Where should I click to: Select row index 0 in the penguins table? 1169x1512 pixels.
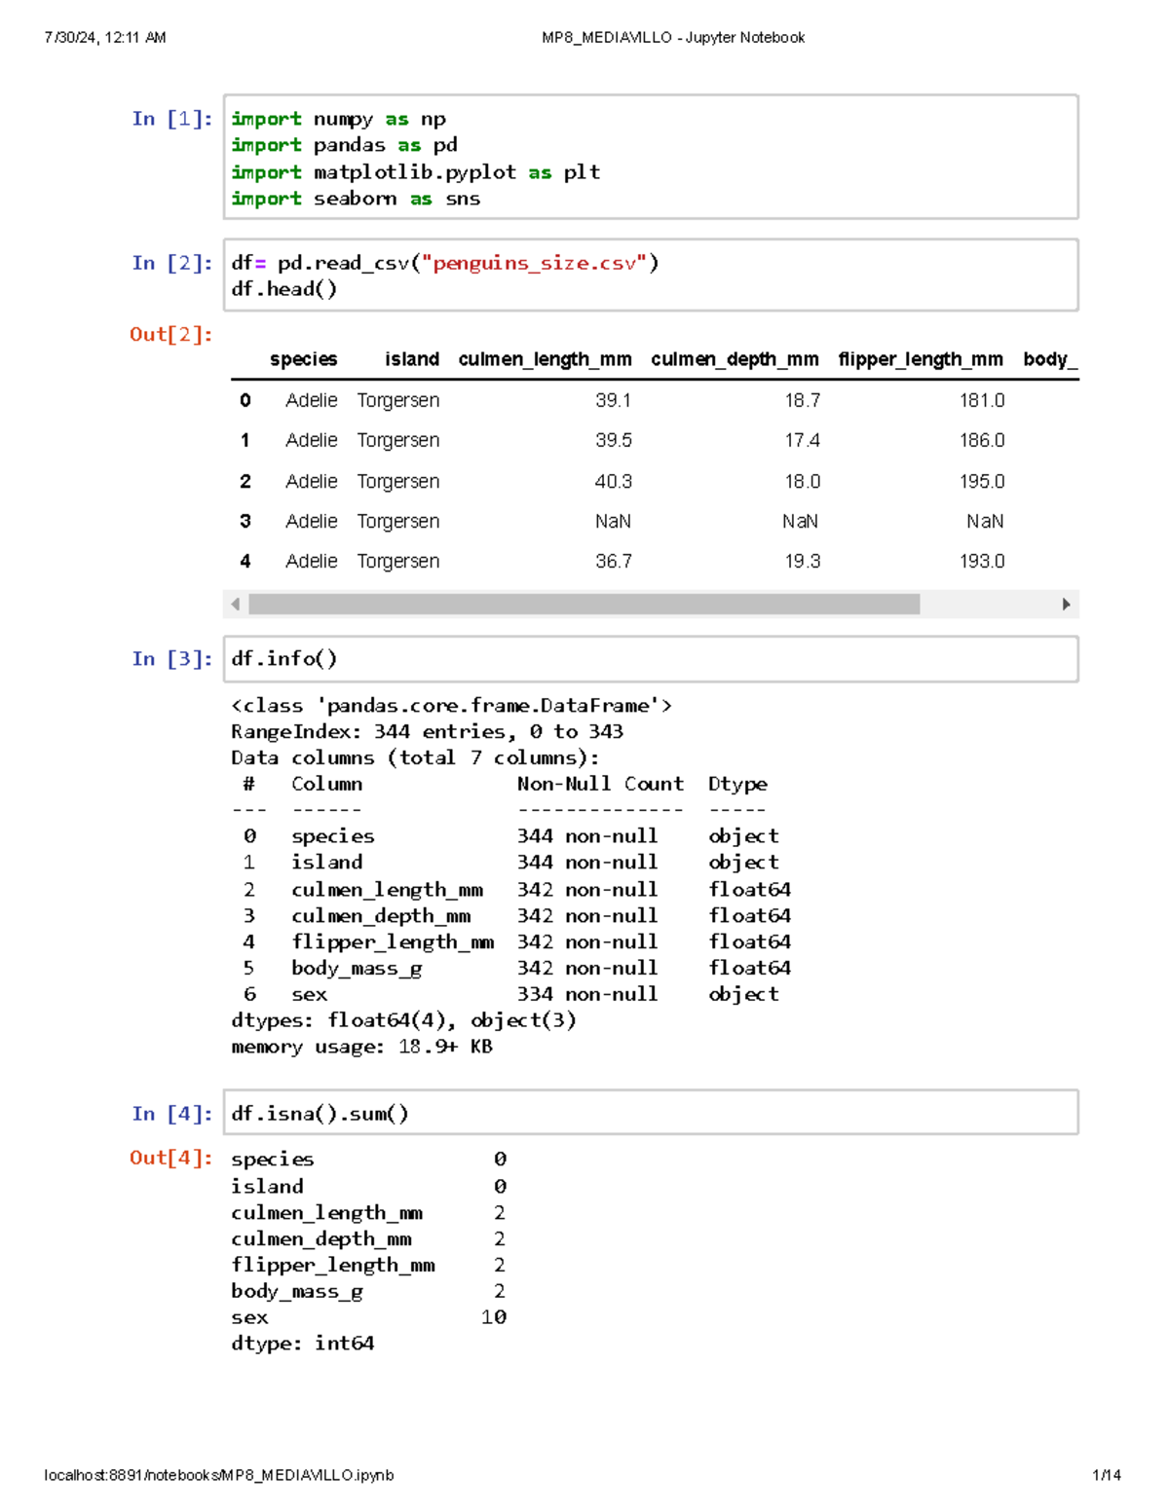(x=245, y=400)
